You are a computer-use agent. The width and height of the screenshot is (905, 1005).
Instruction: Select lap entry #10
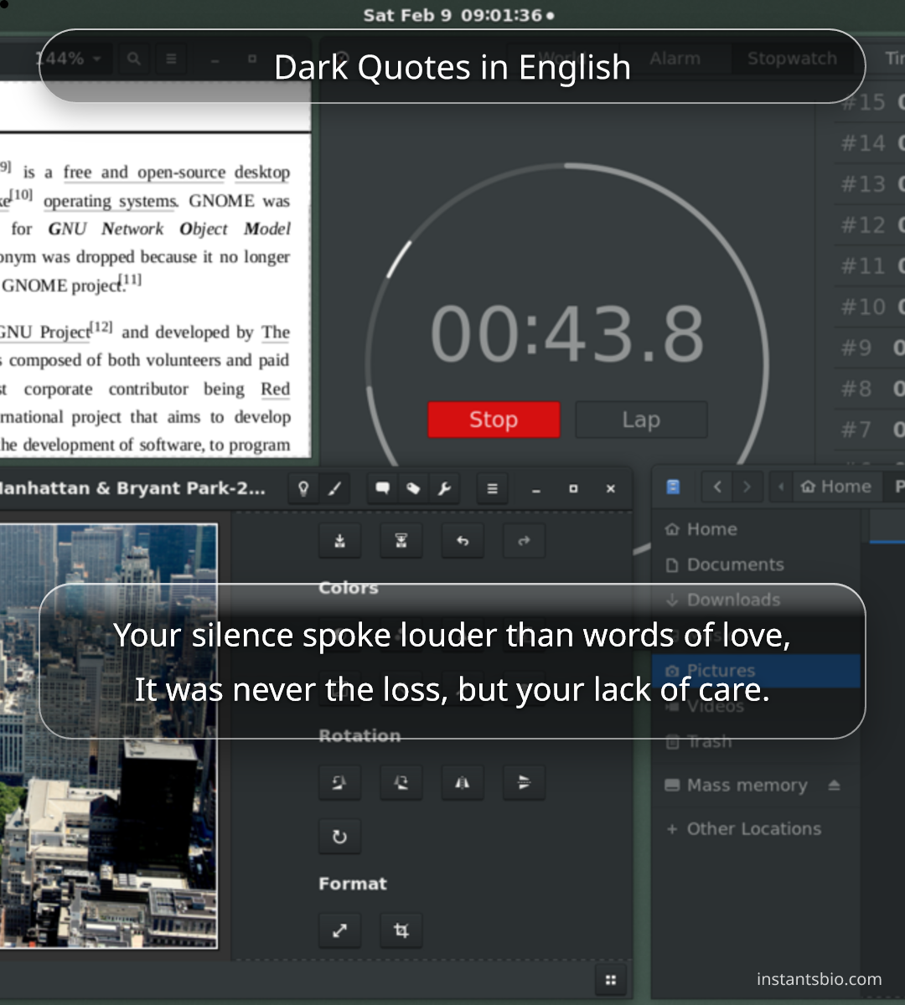tap(870, 307)
